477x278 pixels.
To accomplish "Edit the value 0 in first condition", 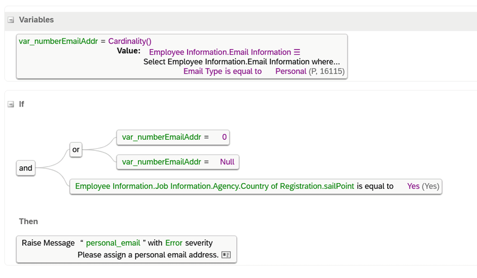I will 224,137.
